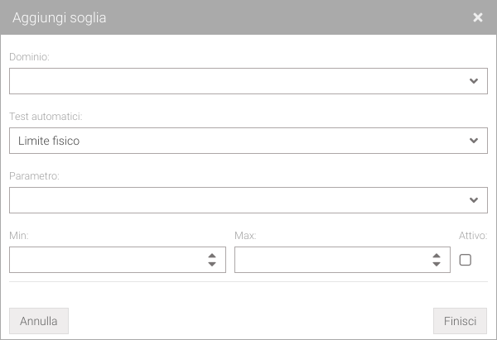Decrease Min value with down arrow
Viewport: 497px width, 340px height.
(212, 265)
